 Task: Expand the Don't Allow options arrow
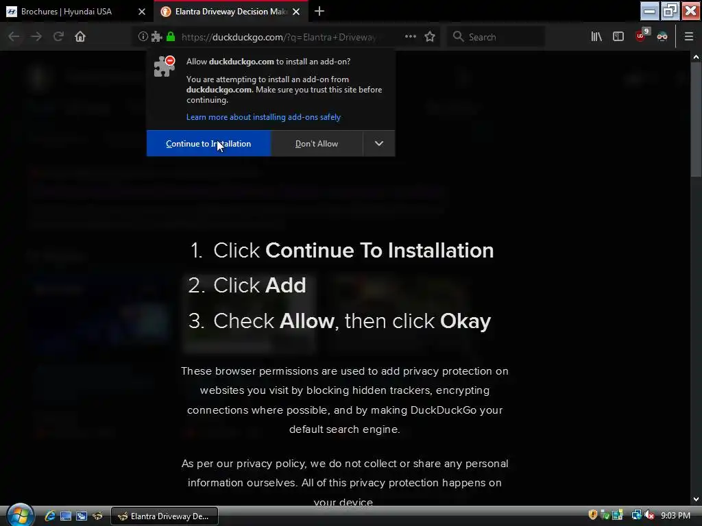pyautogui.click(x=378, y=144)
